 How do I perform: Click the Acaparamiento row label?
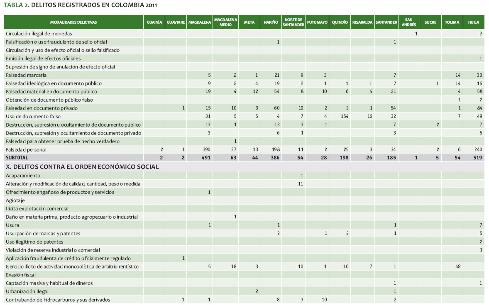coord(23,176)
